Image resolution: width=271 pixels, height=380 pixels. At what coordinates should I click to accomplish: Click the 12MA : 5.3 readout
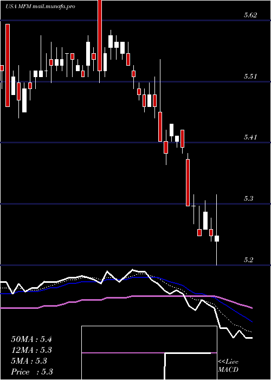[31, 350]
